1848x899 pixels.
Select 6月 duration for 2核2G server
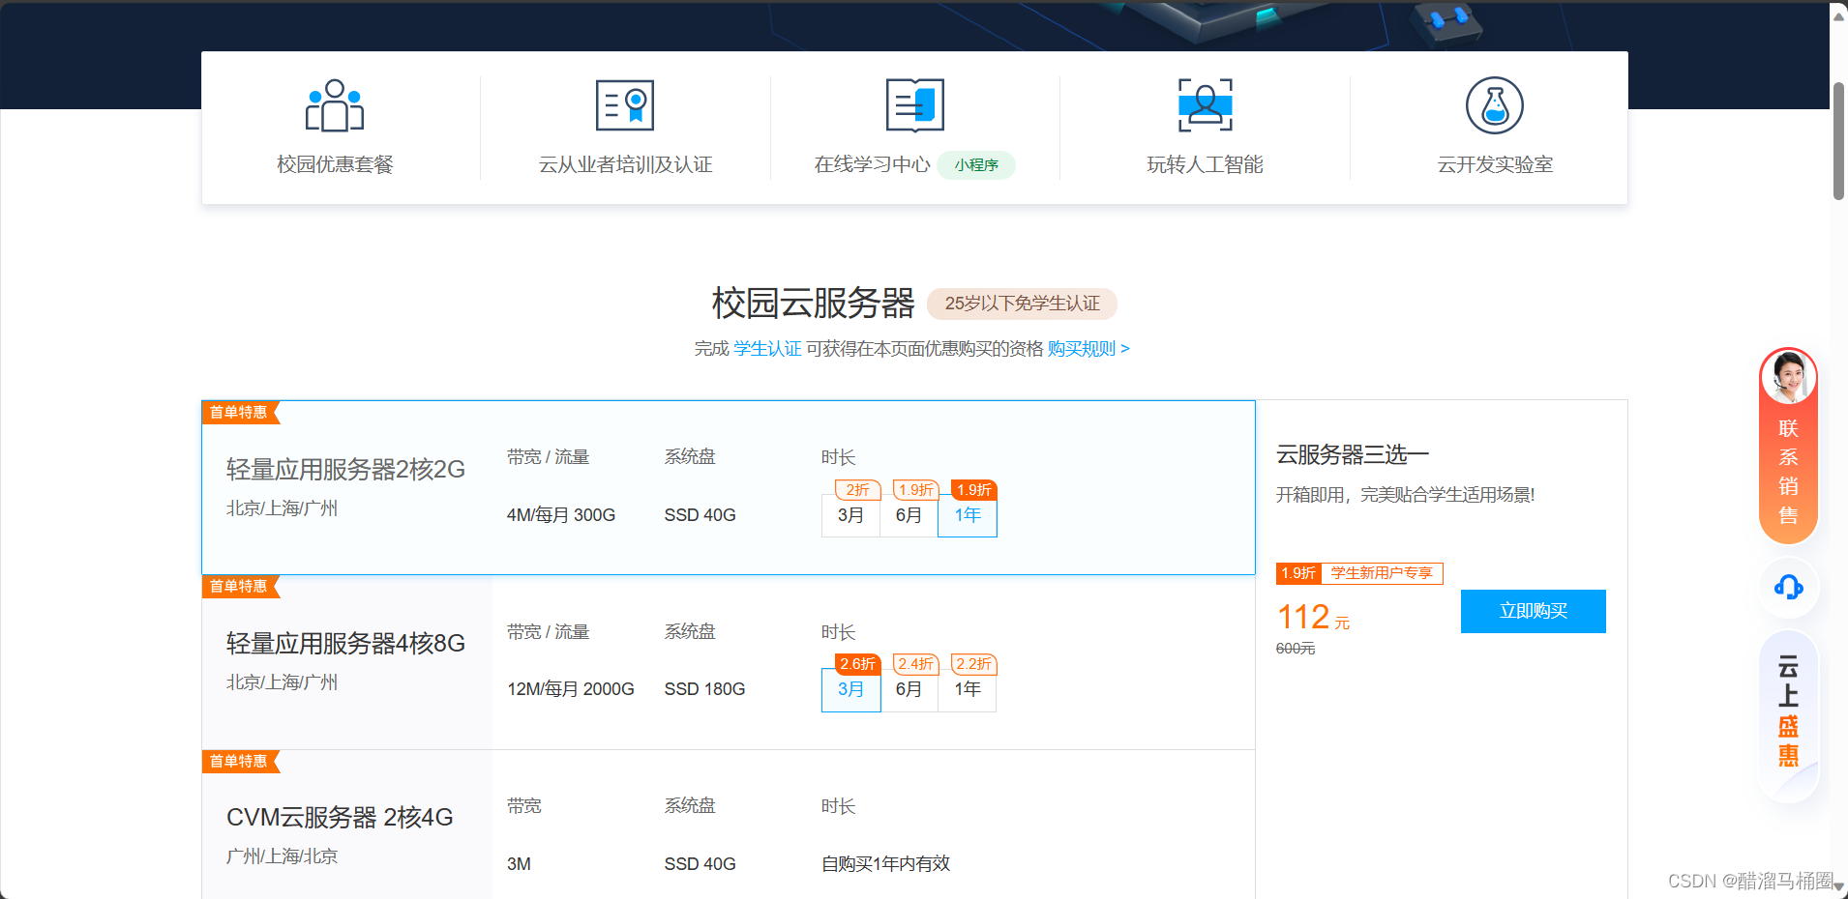click(909, 515)
